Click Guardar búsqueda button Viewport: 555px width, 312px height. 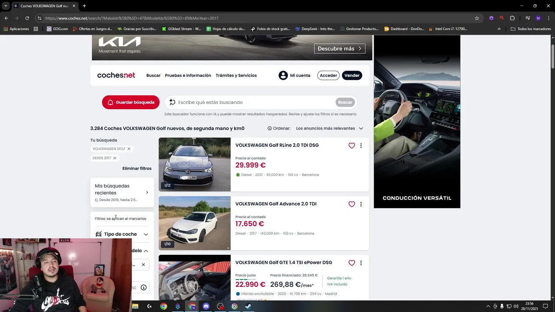point(131,102)
